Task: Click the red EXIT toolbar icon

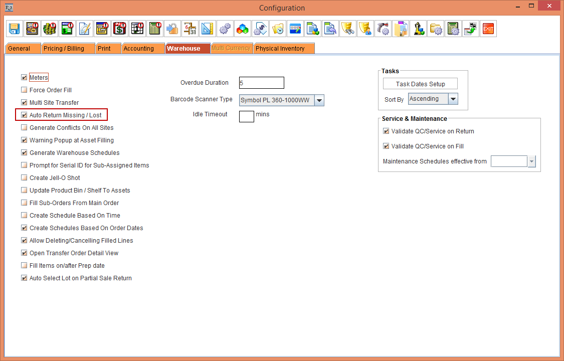Action: pos(488,29)
